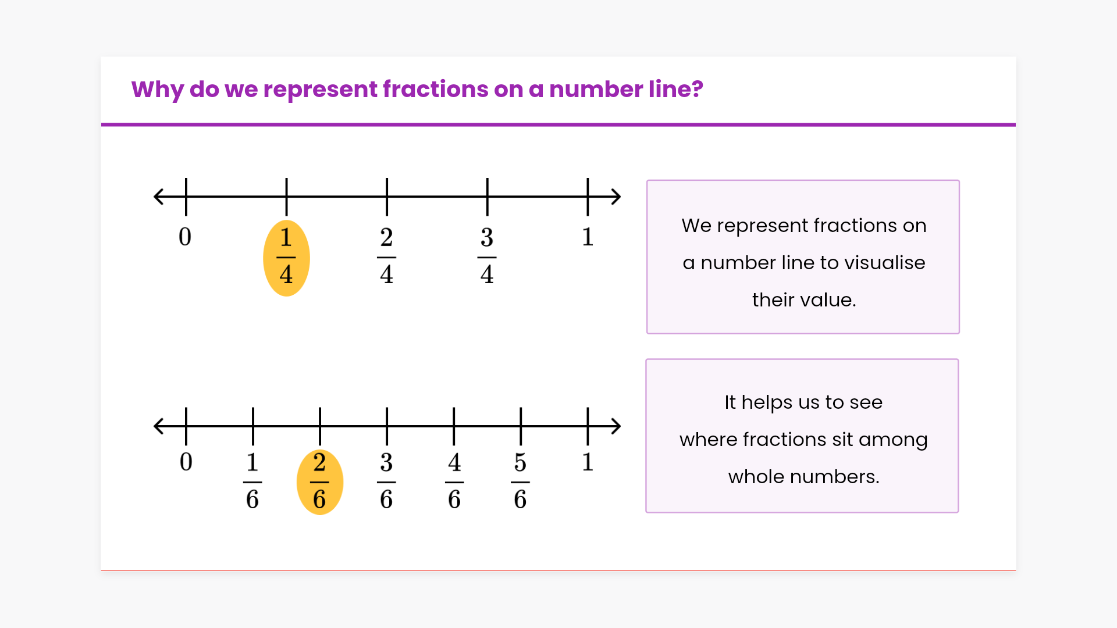Click the 0 label on the quarters line
Screen dimensions: 1117x628
pyautogui.click(x=185, y=237)
